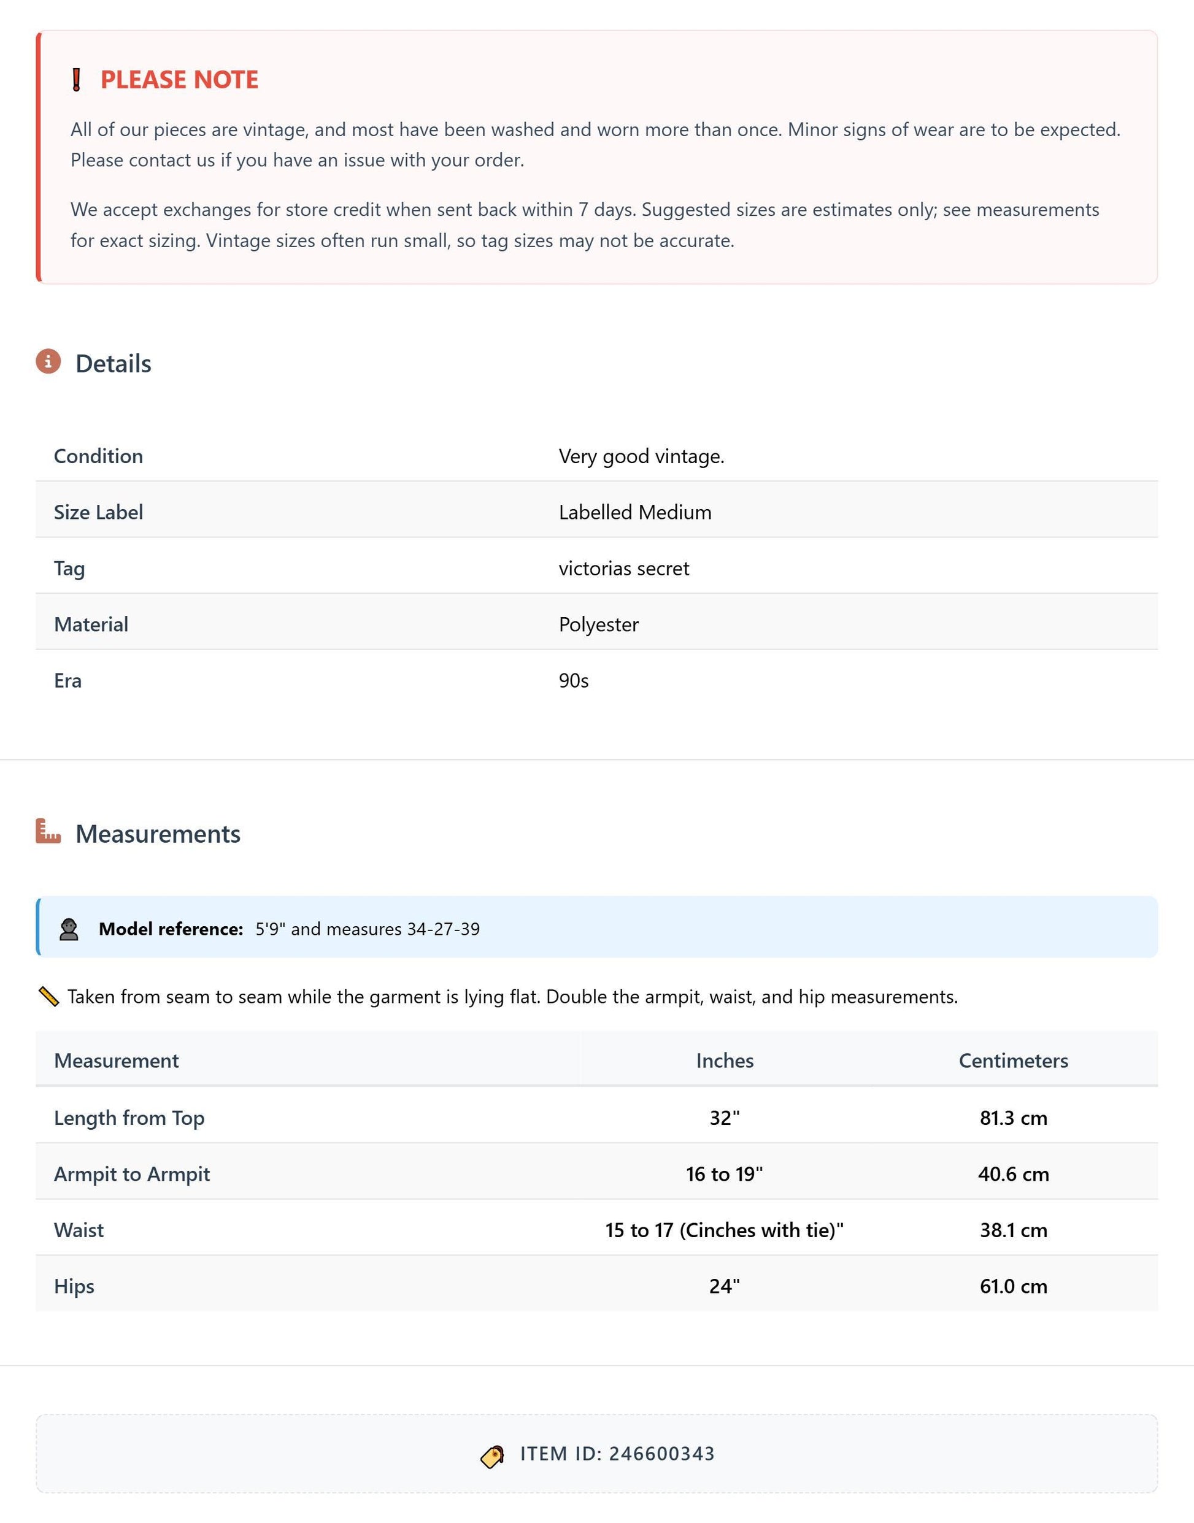Click the yellow ruler emoji icon
Image resolution: width=1194 pixels, height=1523 pixels.
(48, 996)
